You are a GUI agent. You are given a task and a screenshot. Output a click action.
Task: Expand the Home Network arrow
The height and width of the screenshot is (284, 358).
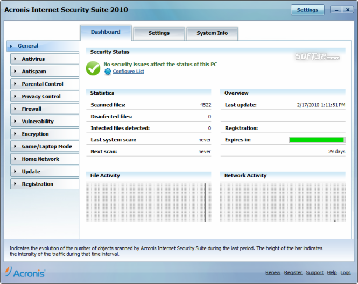point(15,159)
